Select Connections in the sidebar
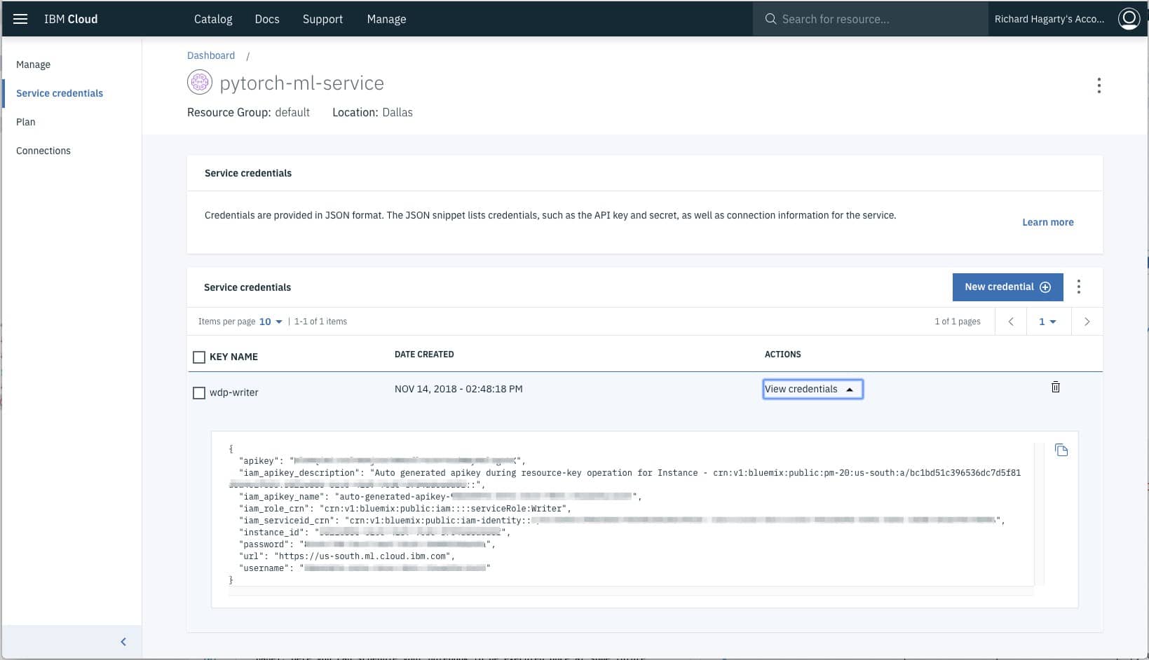Image resolution: width=1149 pixels, height=660 pixels. point(43,151)
